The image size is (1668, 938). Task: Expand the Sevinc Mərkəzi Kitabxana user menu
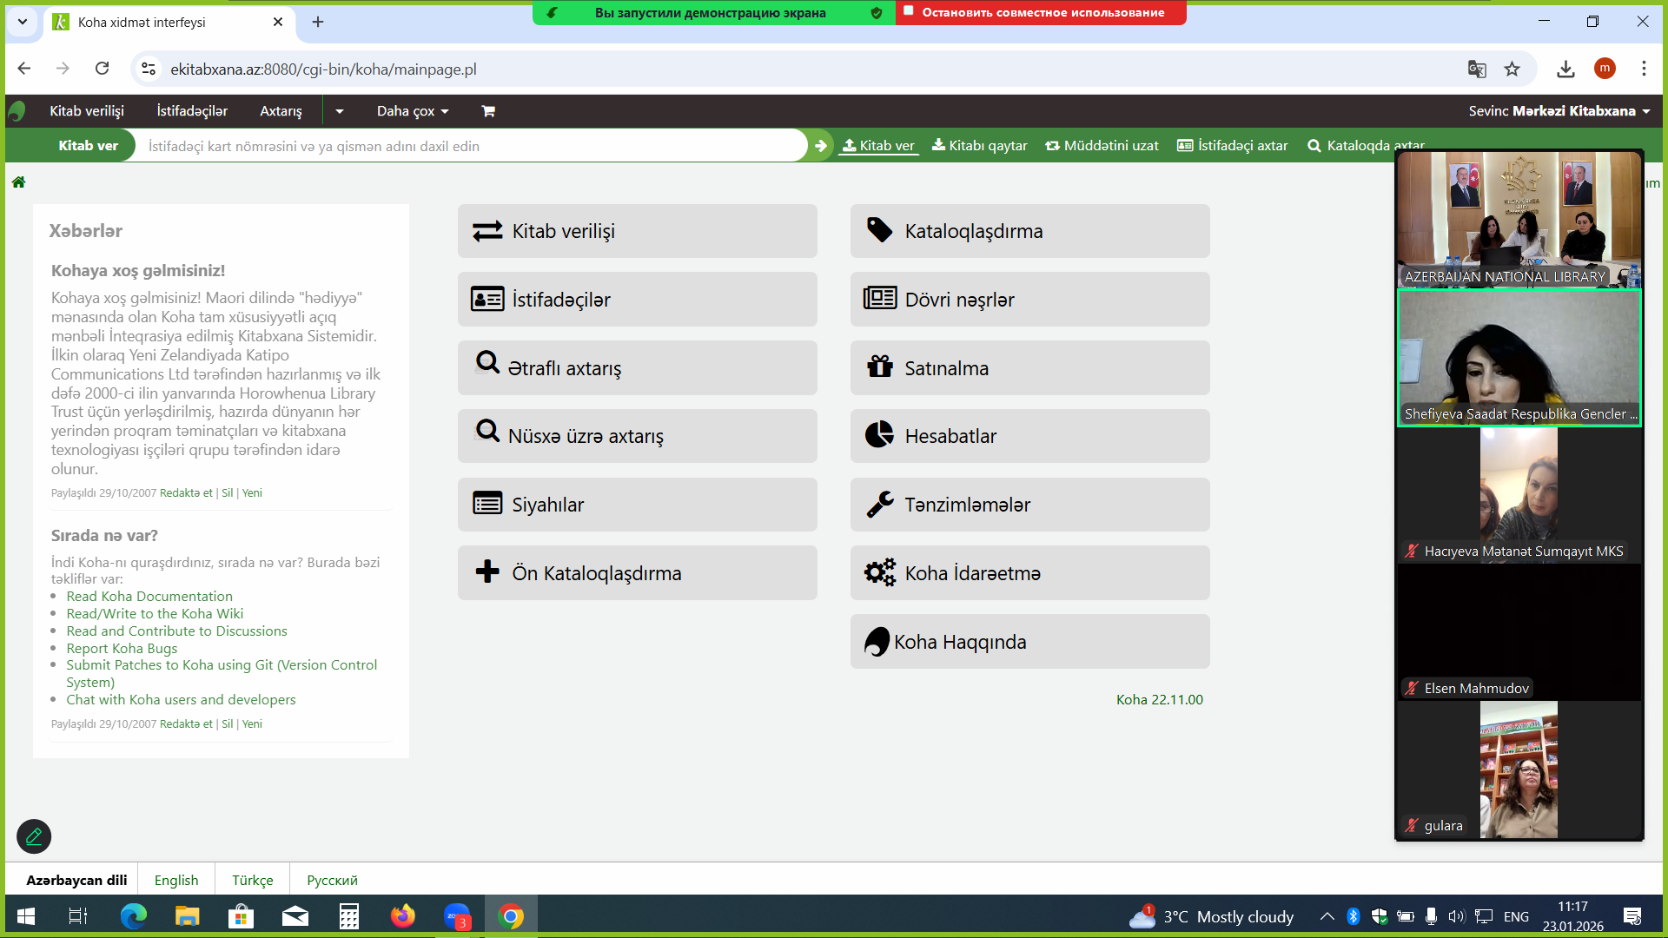coord(1559,111)
